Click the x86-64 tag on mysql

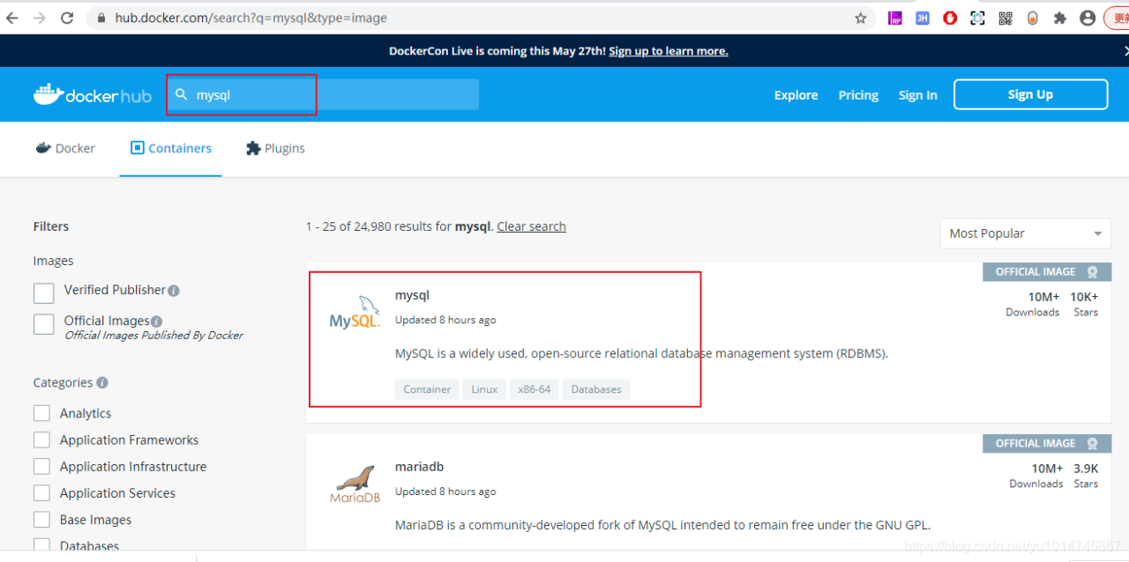(x=535, y=389)
